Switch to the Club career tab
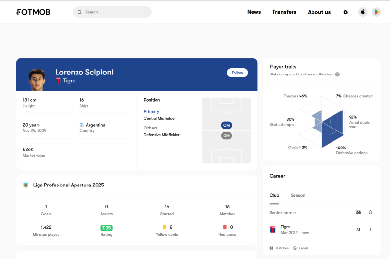Viewport: 390px width, 259px height. [274, 195]
